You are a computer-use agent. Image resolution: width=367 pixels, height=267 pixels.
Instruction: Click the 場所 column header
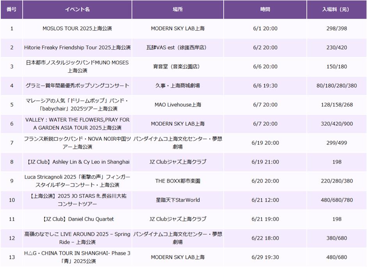178,9
